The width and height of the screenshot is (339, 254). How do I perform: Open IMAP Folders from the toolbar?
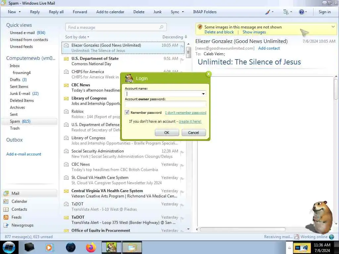click(x=205, y=12)
